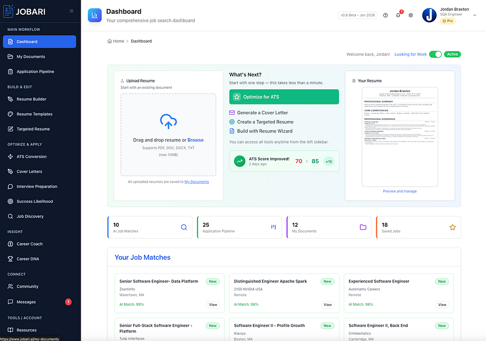Click the Jordan Braxton profile avatar
The height and width of the screenshot is (341, 486).
pyautogui.click(x=429, y=15)
